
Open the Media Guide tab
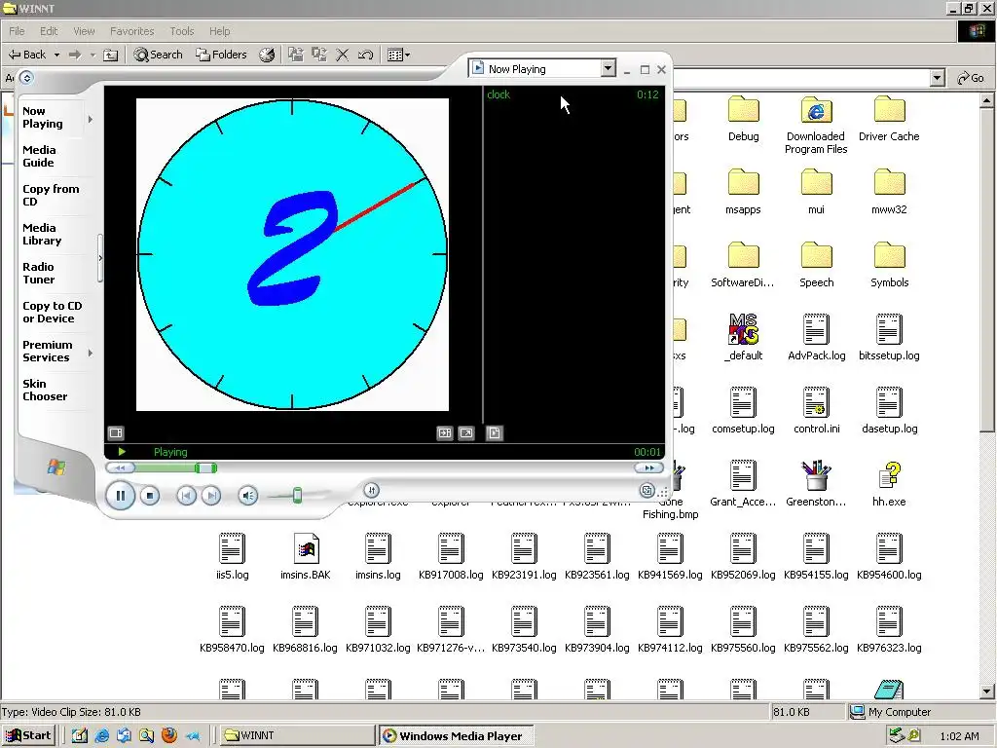(x=39, y=157)
